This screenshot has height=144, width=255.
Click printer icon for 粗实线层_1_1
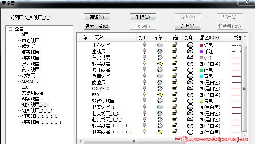coord(190,113)
